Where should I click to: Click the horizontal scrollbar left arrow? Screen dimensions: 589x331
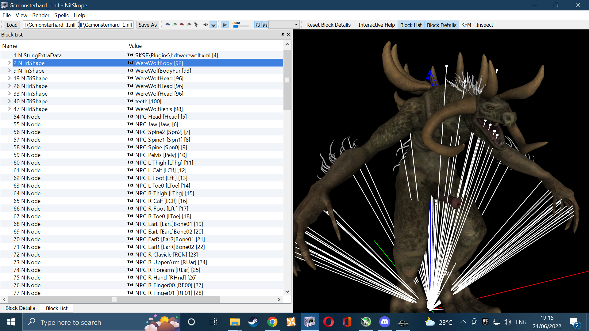click(4, 299)
